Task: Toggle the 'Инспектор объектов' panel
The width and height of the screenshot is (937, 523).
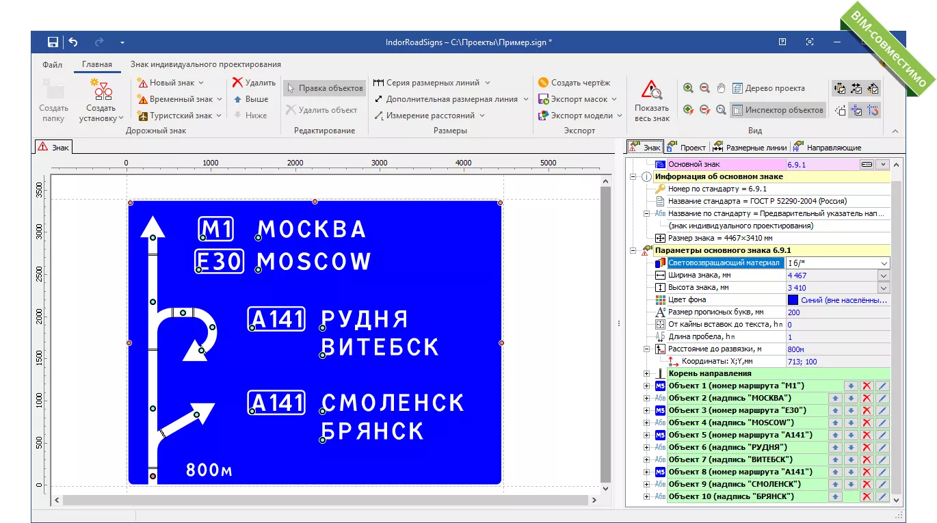Action: coord(778,110)
